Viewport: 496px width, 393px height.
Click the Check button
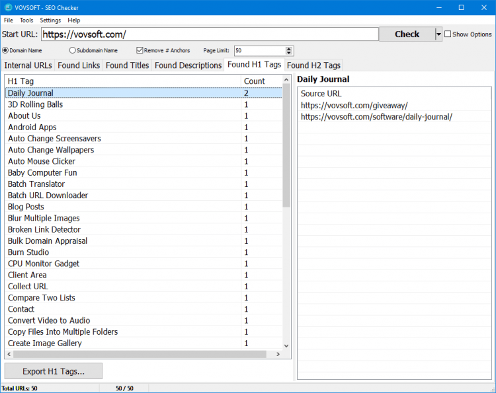click(407, 34)
